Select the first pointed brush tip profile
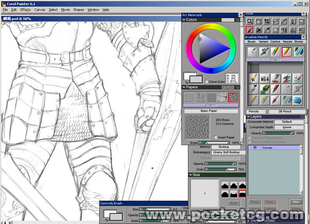This screenshot has width=310, height=224. pos(225,185)
